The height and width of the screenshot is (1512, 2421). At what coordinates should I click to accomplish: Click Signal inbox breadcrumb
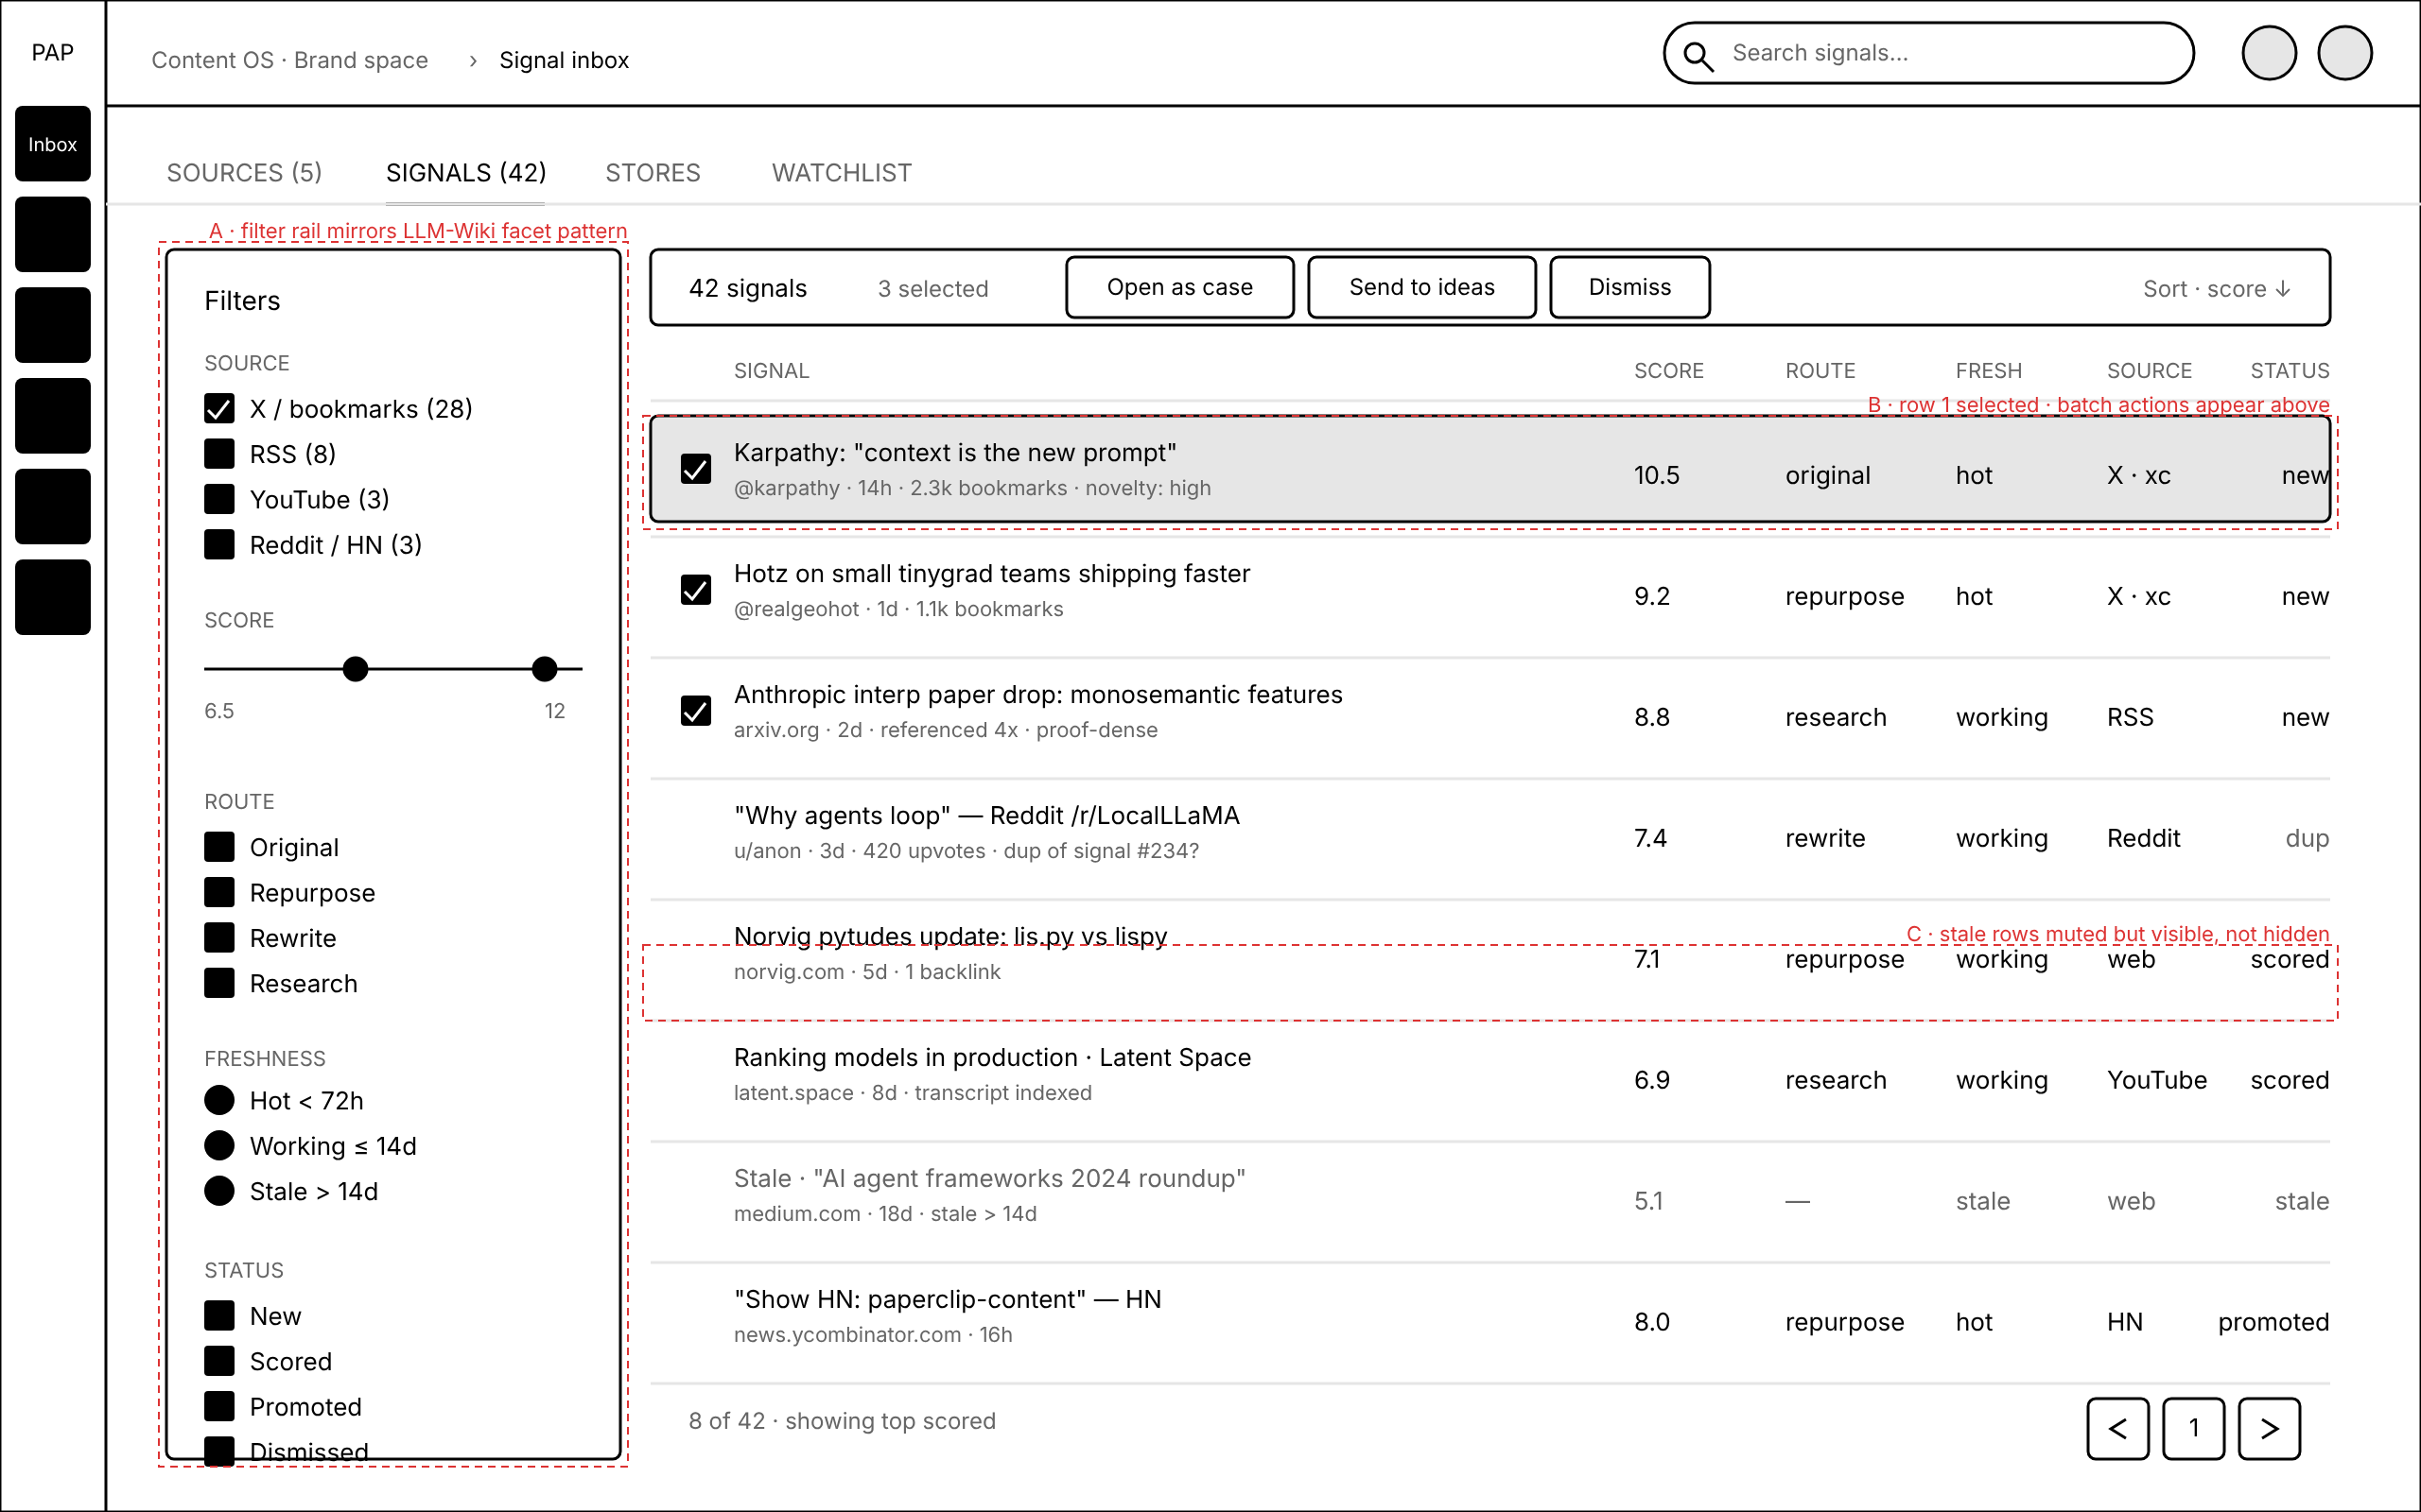point(565,60)
